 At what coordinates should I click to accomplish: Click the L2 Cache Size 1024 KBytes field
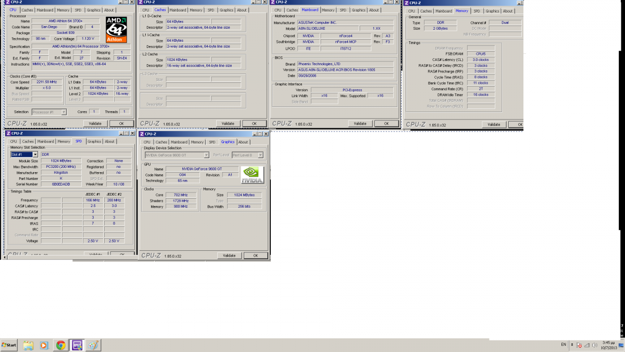click(188, 60)
